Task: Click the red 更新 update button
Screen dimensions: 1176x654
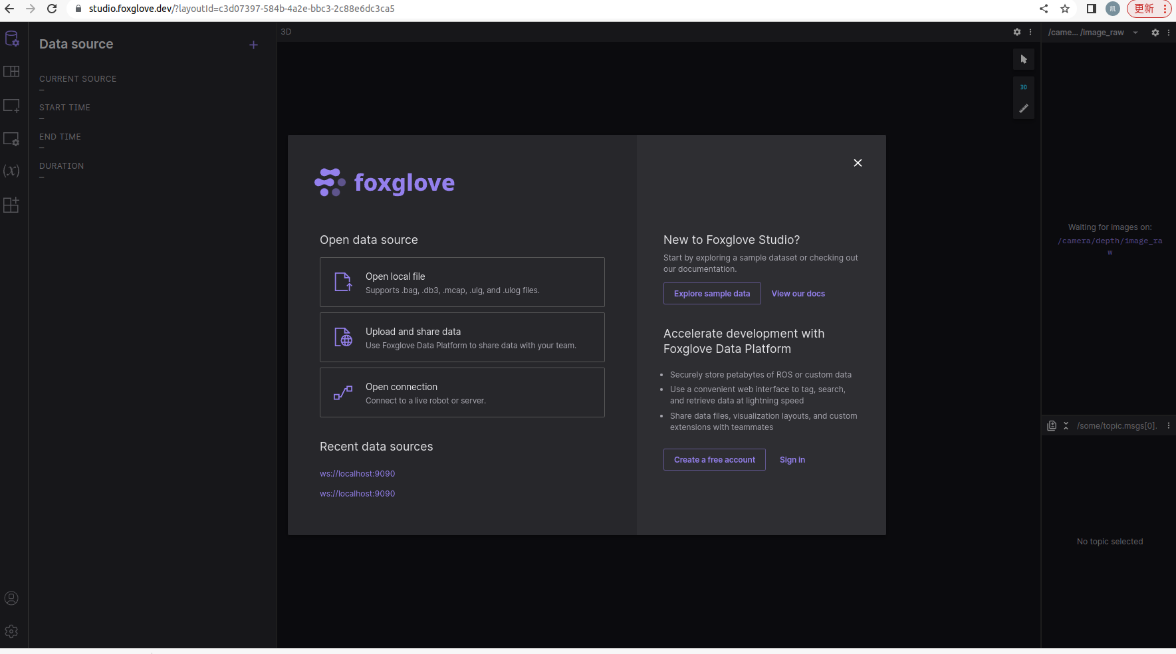Action: point(1149,9)
